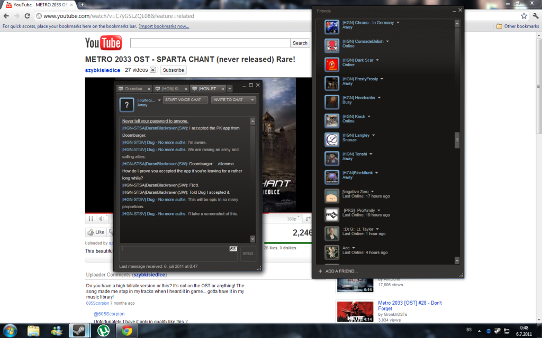Open Import bookmarks now link

point(164,26)
